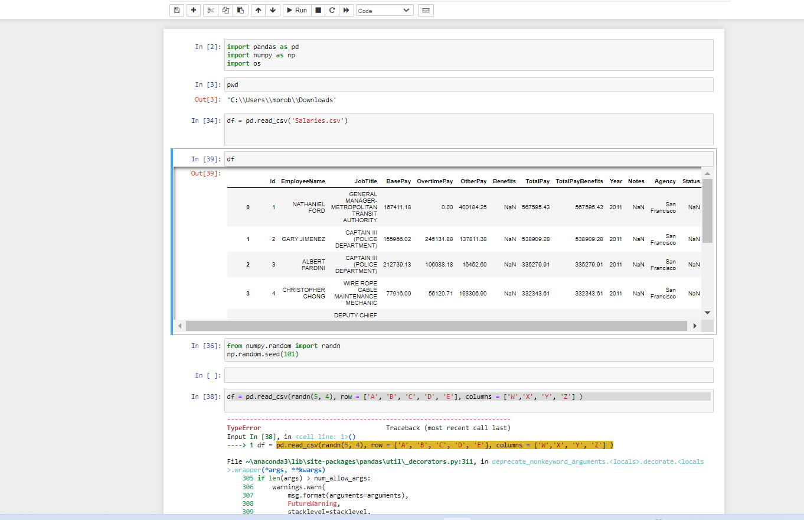Click the down arrow on the df output scrollbar
This screenshot has height=520, width=804.
707,312
